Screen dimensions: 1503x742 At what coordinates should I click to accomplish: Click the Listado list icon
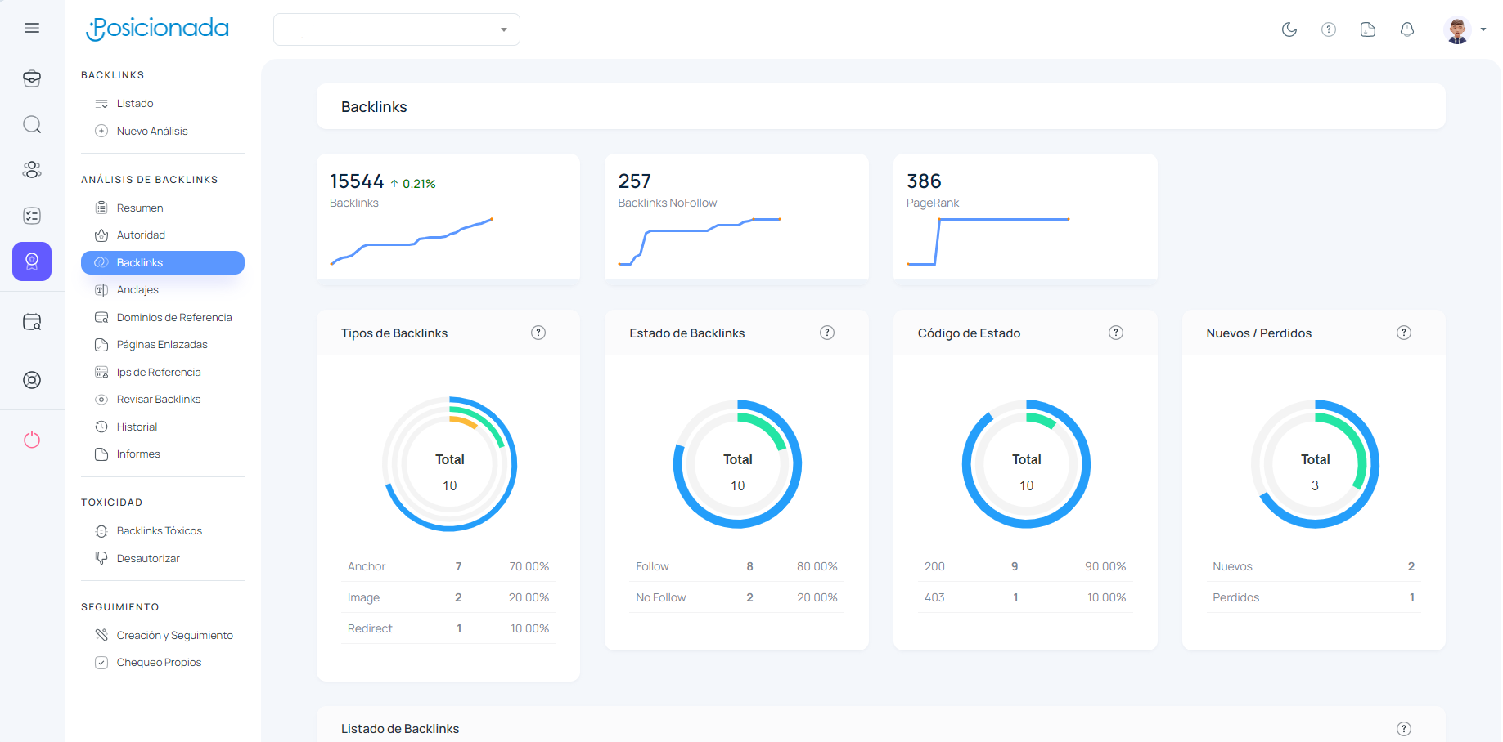pos(101,104)
